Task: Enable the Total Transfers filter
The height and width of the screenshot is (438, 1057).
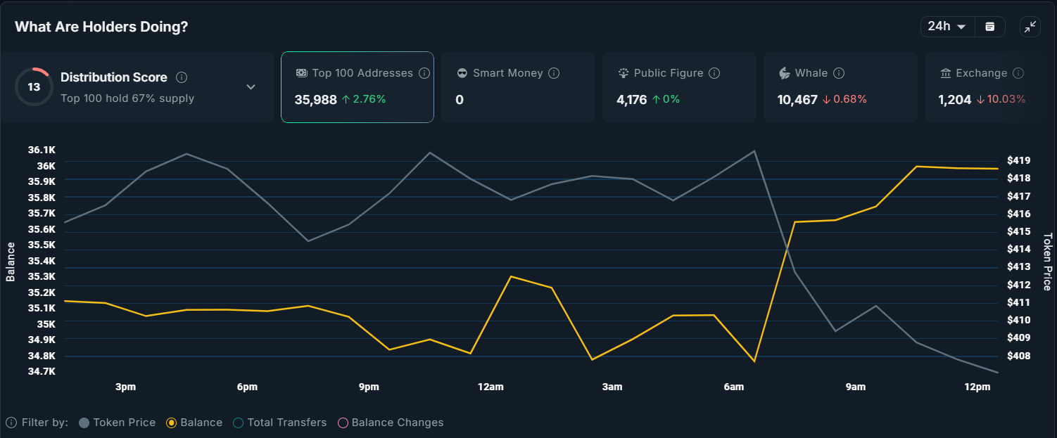Action: tap(239, 423)
